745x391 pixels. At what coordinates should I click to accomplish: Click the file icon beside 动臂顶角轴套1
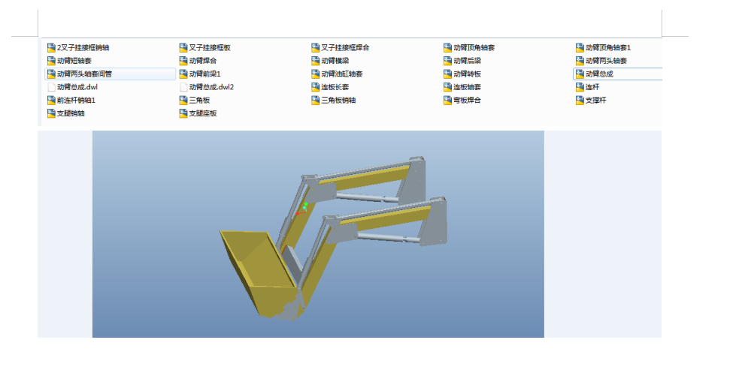point(580,47)
